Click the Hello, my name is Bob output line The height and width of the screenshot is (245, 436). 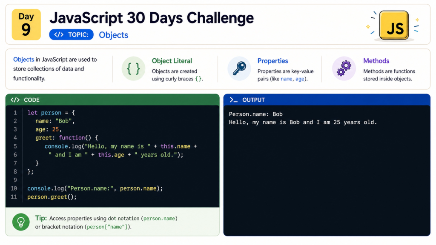pos(303,122)
